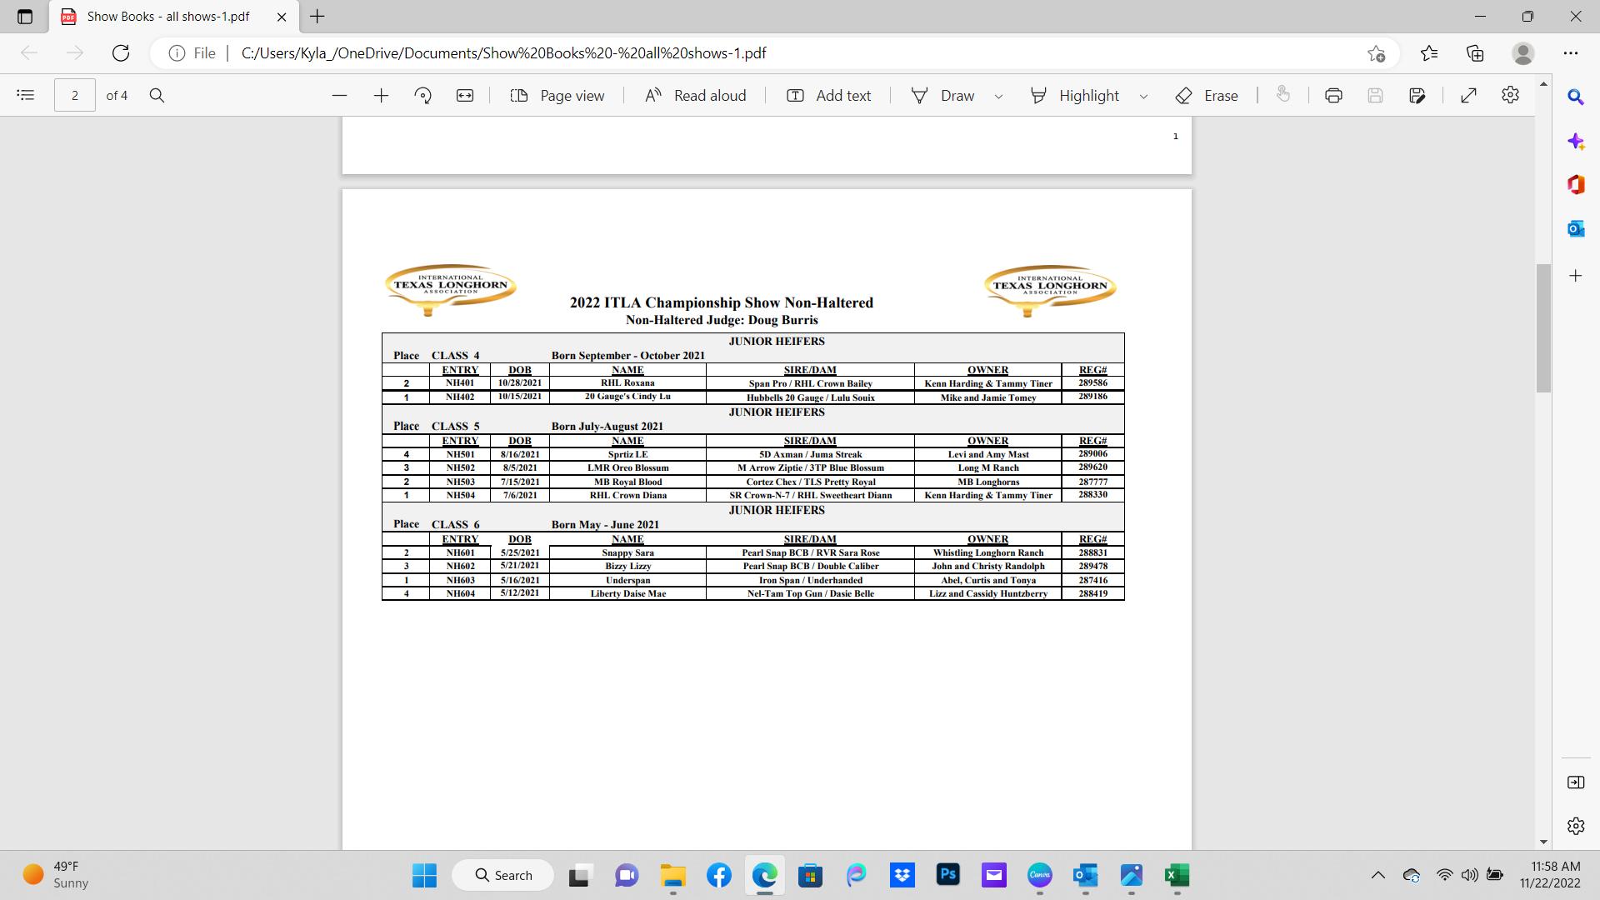Expand the Highlight options dropdown arrow
Image resolution: width=1600 pixels, height=900 pixels.
1143,97
